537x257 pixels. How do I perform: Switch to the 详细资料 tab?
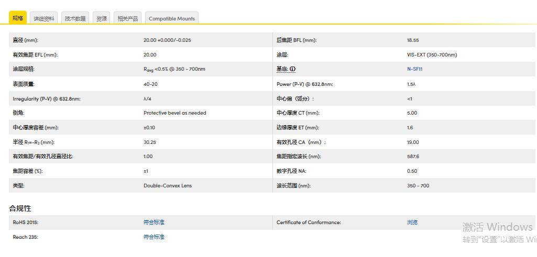[x=44, y=18]
